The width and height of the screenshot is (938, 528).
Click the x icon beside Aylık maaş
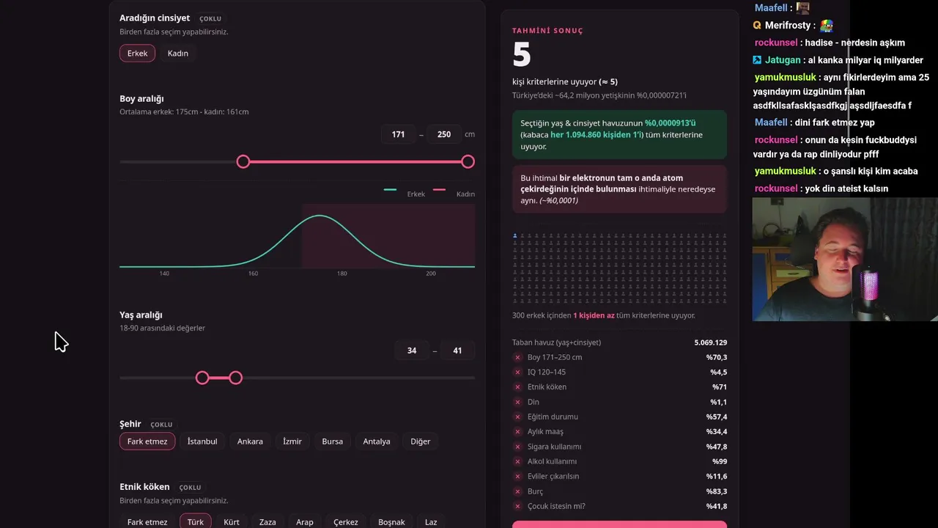coord(517,432)
